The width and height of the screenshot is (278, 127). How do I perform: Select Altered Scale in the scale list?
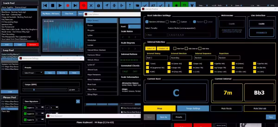click(x=101, y=70)
